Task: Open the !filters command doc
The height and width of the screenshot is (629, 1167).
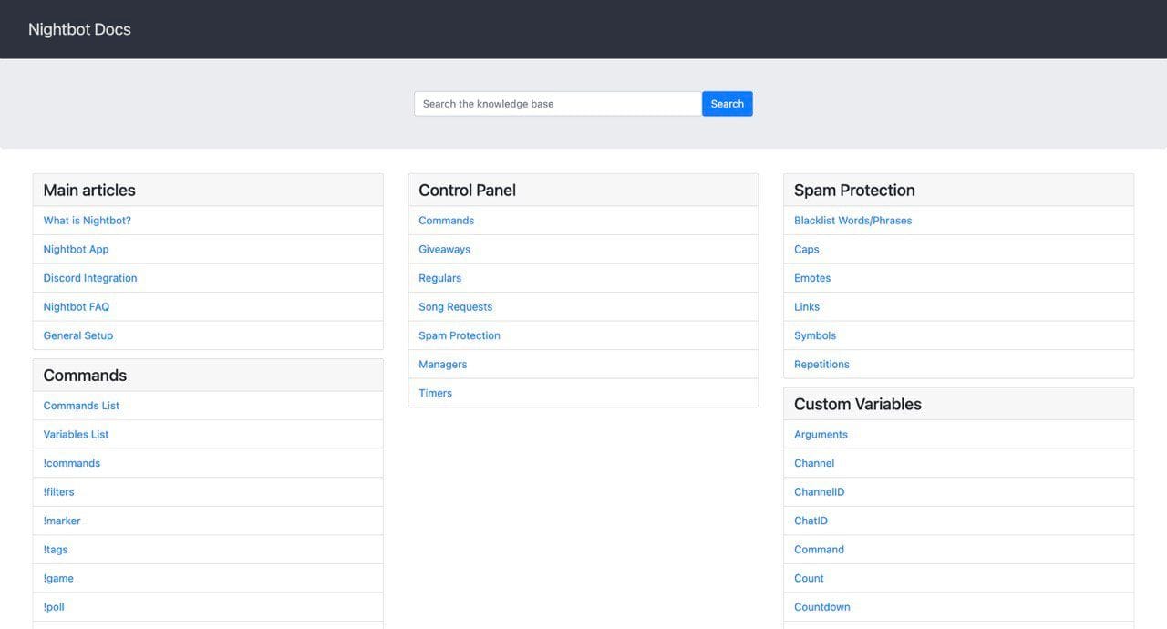Action: [58, 492]
